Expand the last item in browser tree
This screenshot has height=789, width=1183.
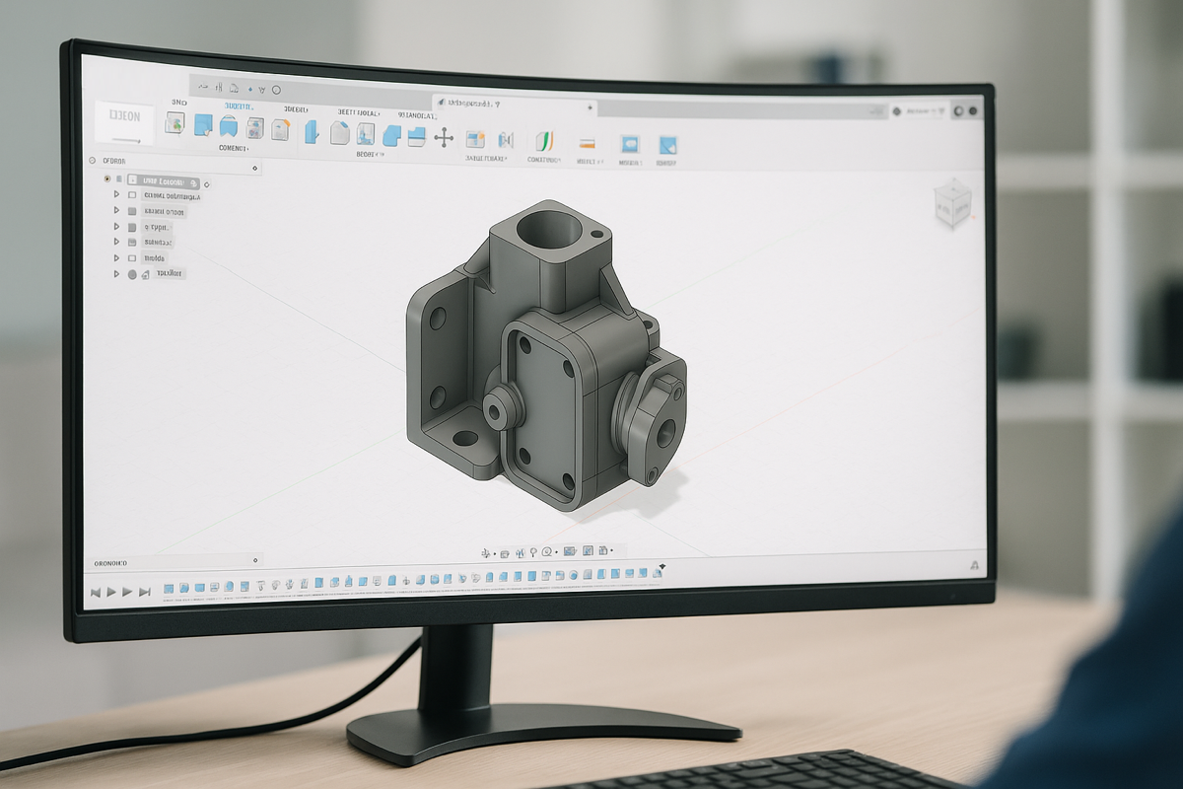click(116, 274)
